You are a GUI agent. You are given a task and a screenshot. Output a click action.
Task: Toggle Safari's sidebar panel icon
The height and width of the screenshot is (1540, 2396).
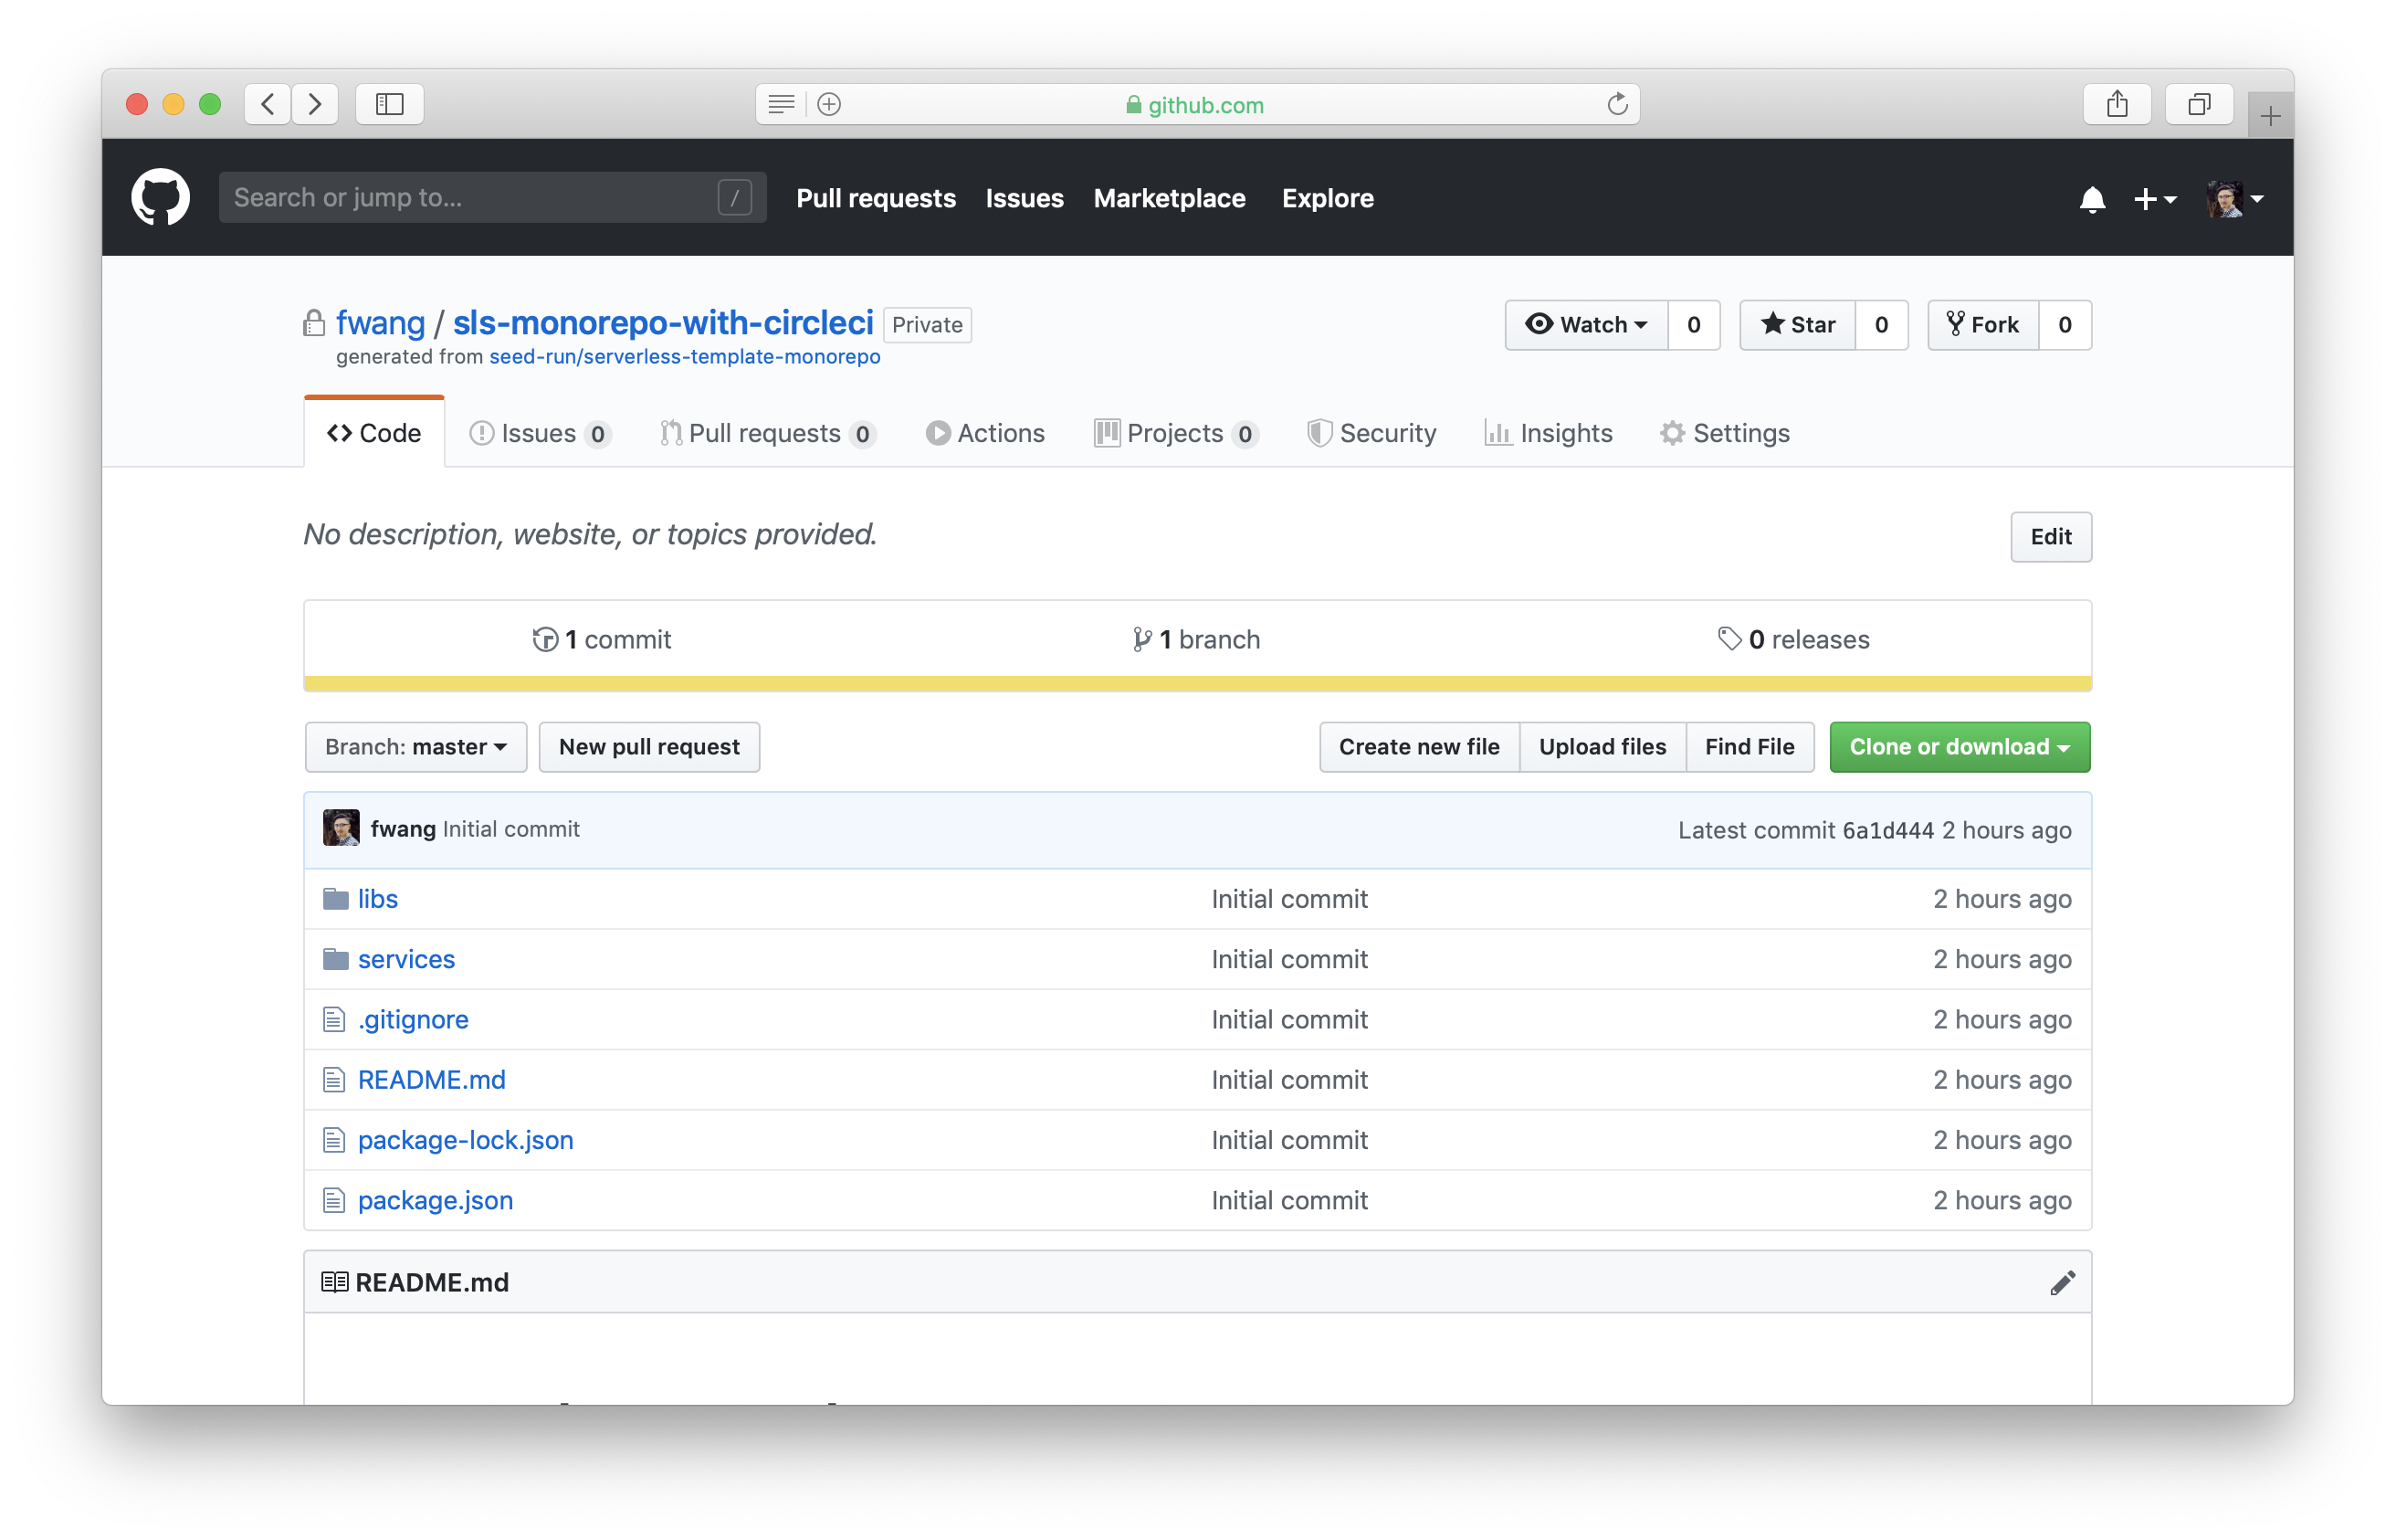coord(390,104)
